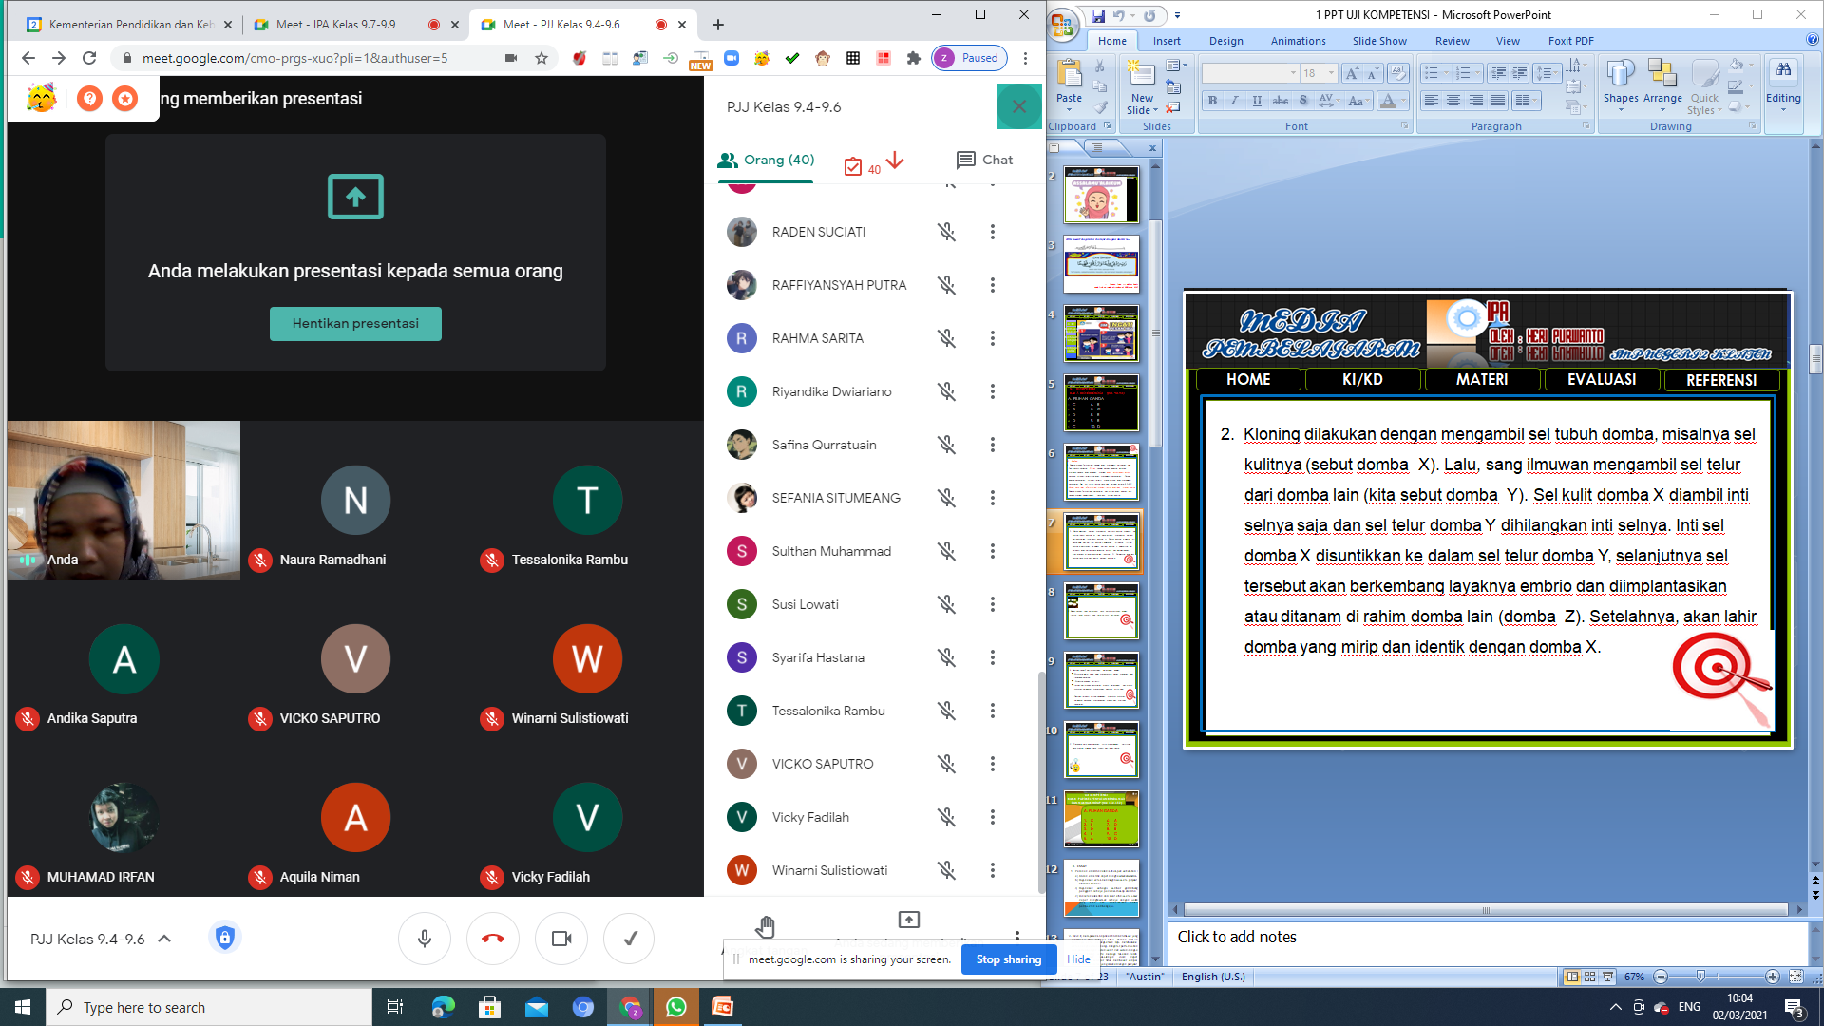1824x1026 pixels.
Task: Click the Stop sharing button
Action: (x=1008, y=959)
